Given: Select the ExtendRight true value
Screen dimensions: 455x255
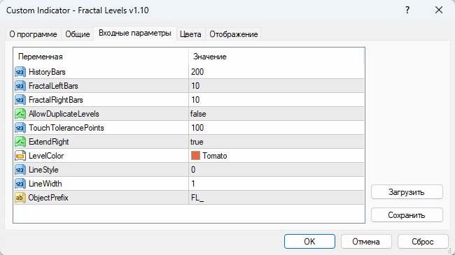Looking at the screenshot, I should [197, 142].
